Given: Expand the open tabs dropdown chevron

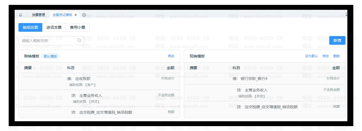Looking at the screenshot, I should coord(84,15).
